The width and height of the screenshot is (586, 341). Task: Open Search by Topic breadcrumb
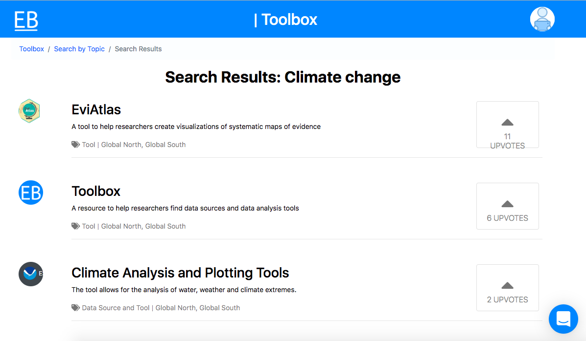(79, 49)
